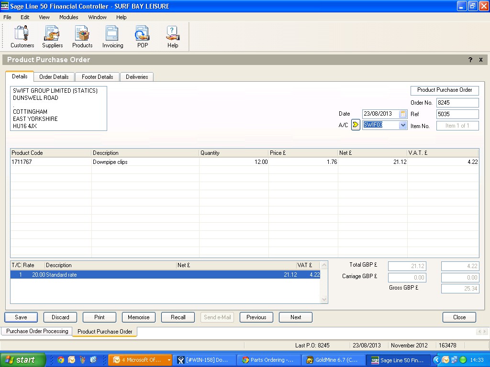Expand the A/C SWIF03 dropdown

coord(403,125)
